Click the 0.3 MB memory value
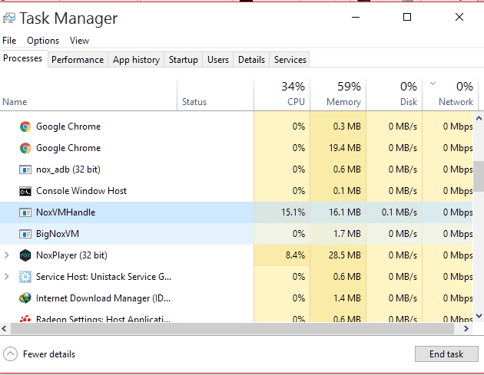Viewport: 484px width, 375px height. tap(347, 127)
